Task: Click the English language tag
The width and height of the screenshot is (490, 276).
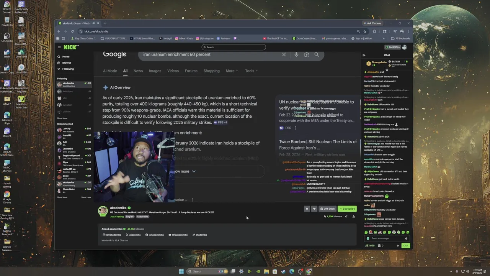Action: [x=129, y=217]
